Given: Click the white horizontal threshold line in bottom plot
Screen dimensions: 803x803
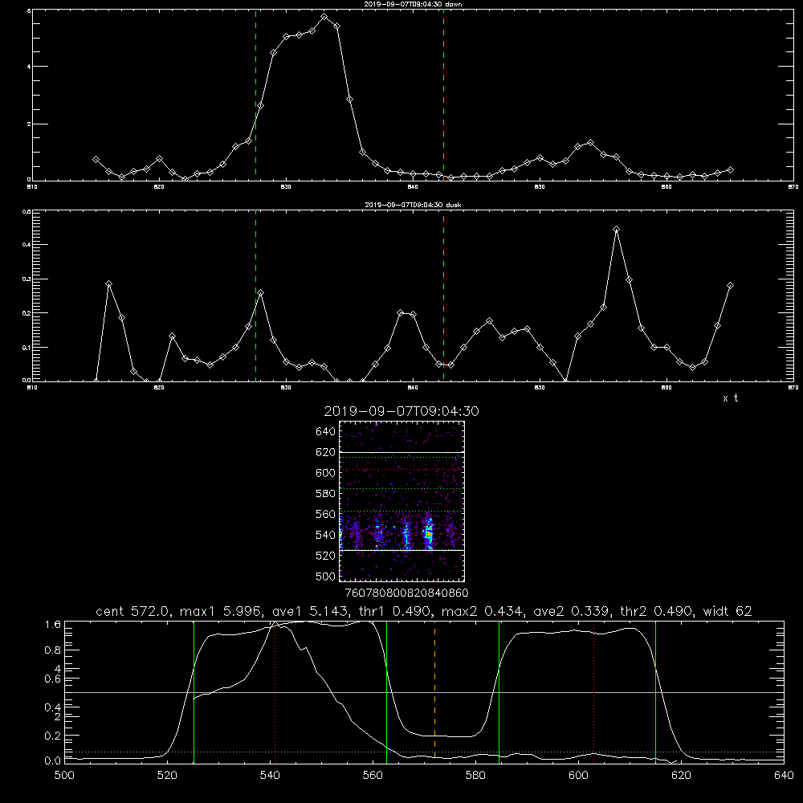Looking at the screenshot, I should tap(424, 692).
